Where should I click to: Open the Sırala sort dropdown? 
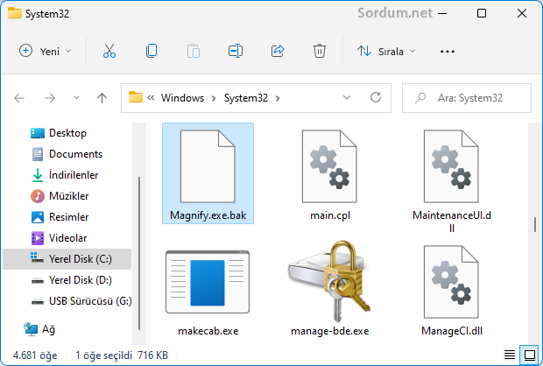(x=386, y=52)
